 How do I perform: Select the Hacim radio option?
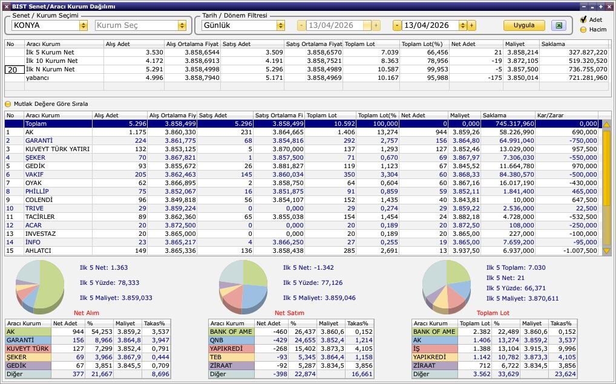[583, 29]
